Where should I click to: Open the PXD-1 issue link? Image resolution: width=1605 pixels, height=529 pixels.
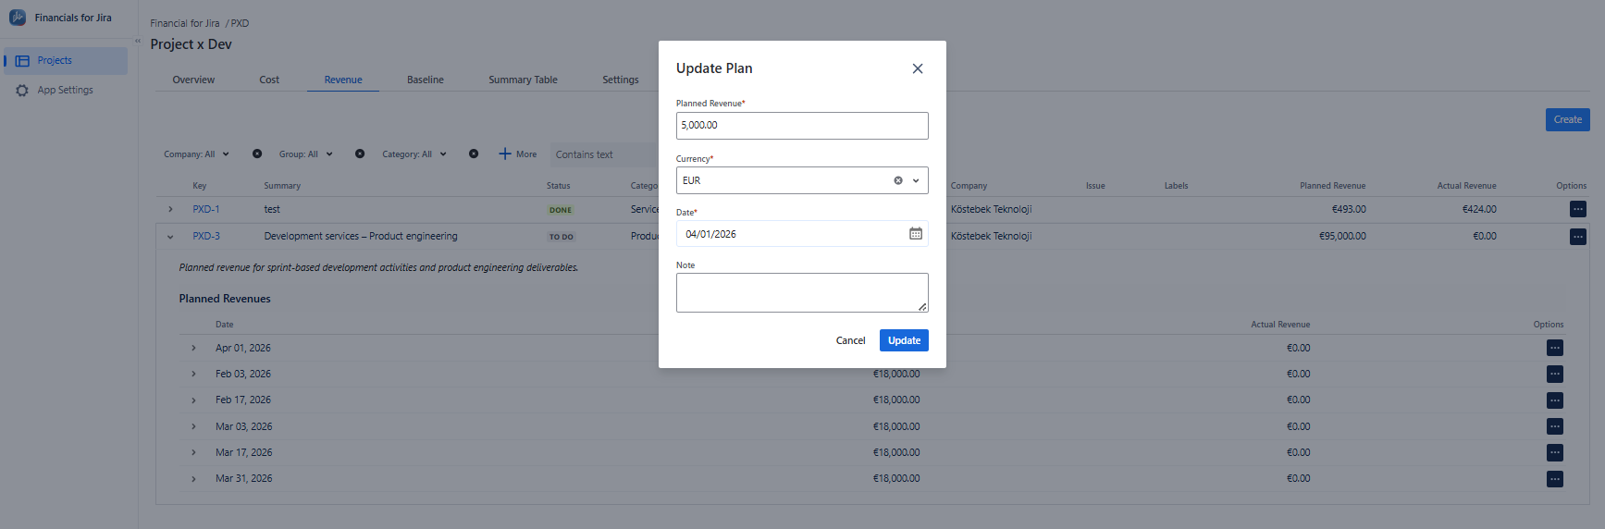point(206,210)
